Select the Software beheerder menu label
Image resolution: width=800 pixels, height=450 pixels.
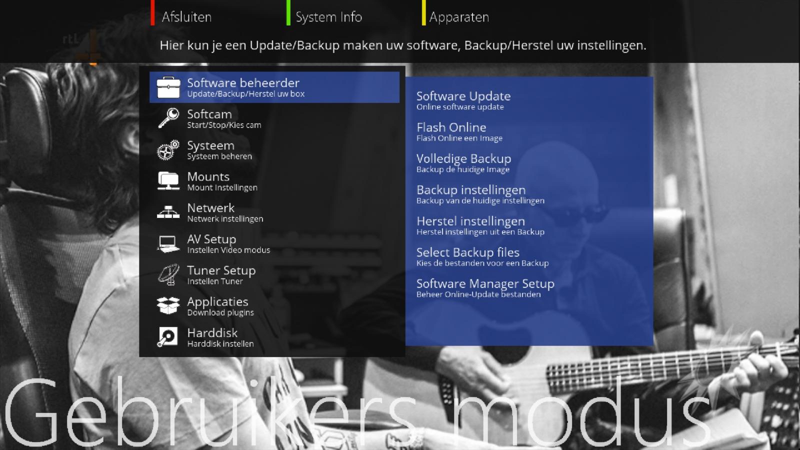pos(243,82)
